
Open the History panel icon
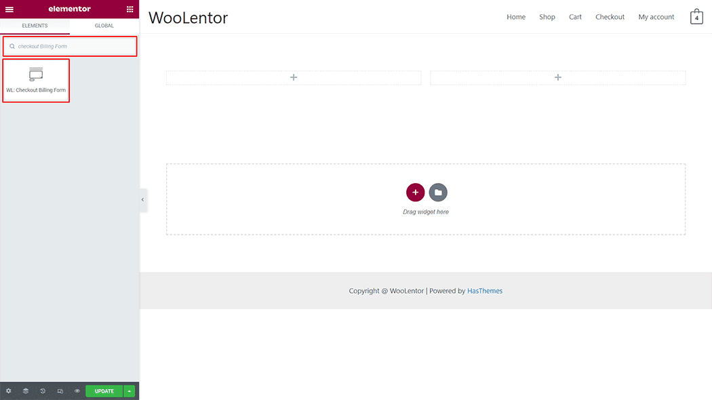pos(43,391)
